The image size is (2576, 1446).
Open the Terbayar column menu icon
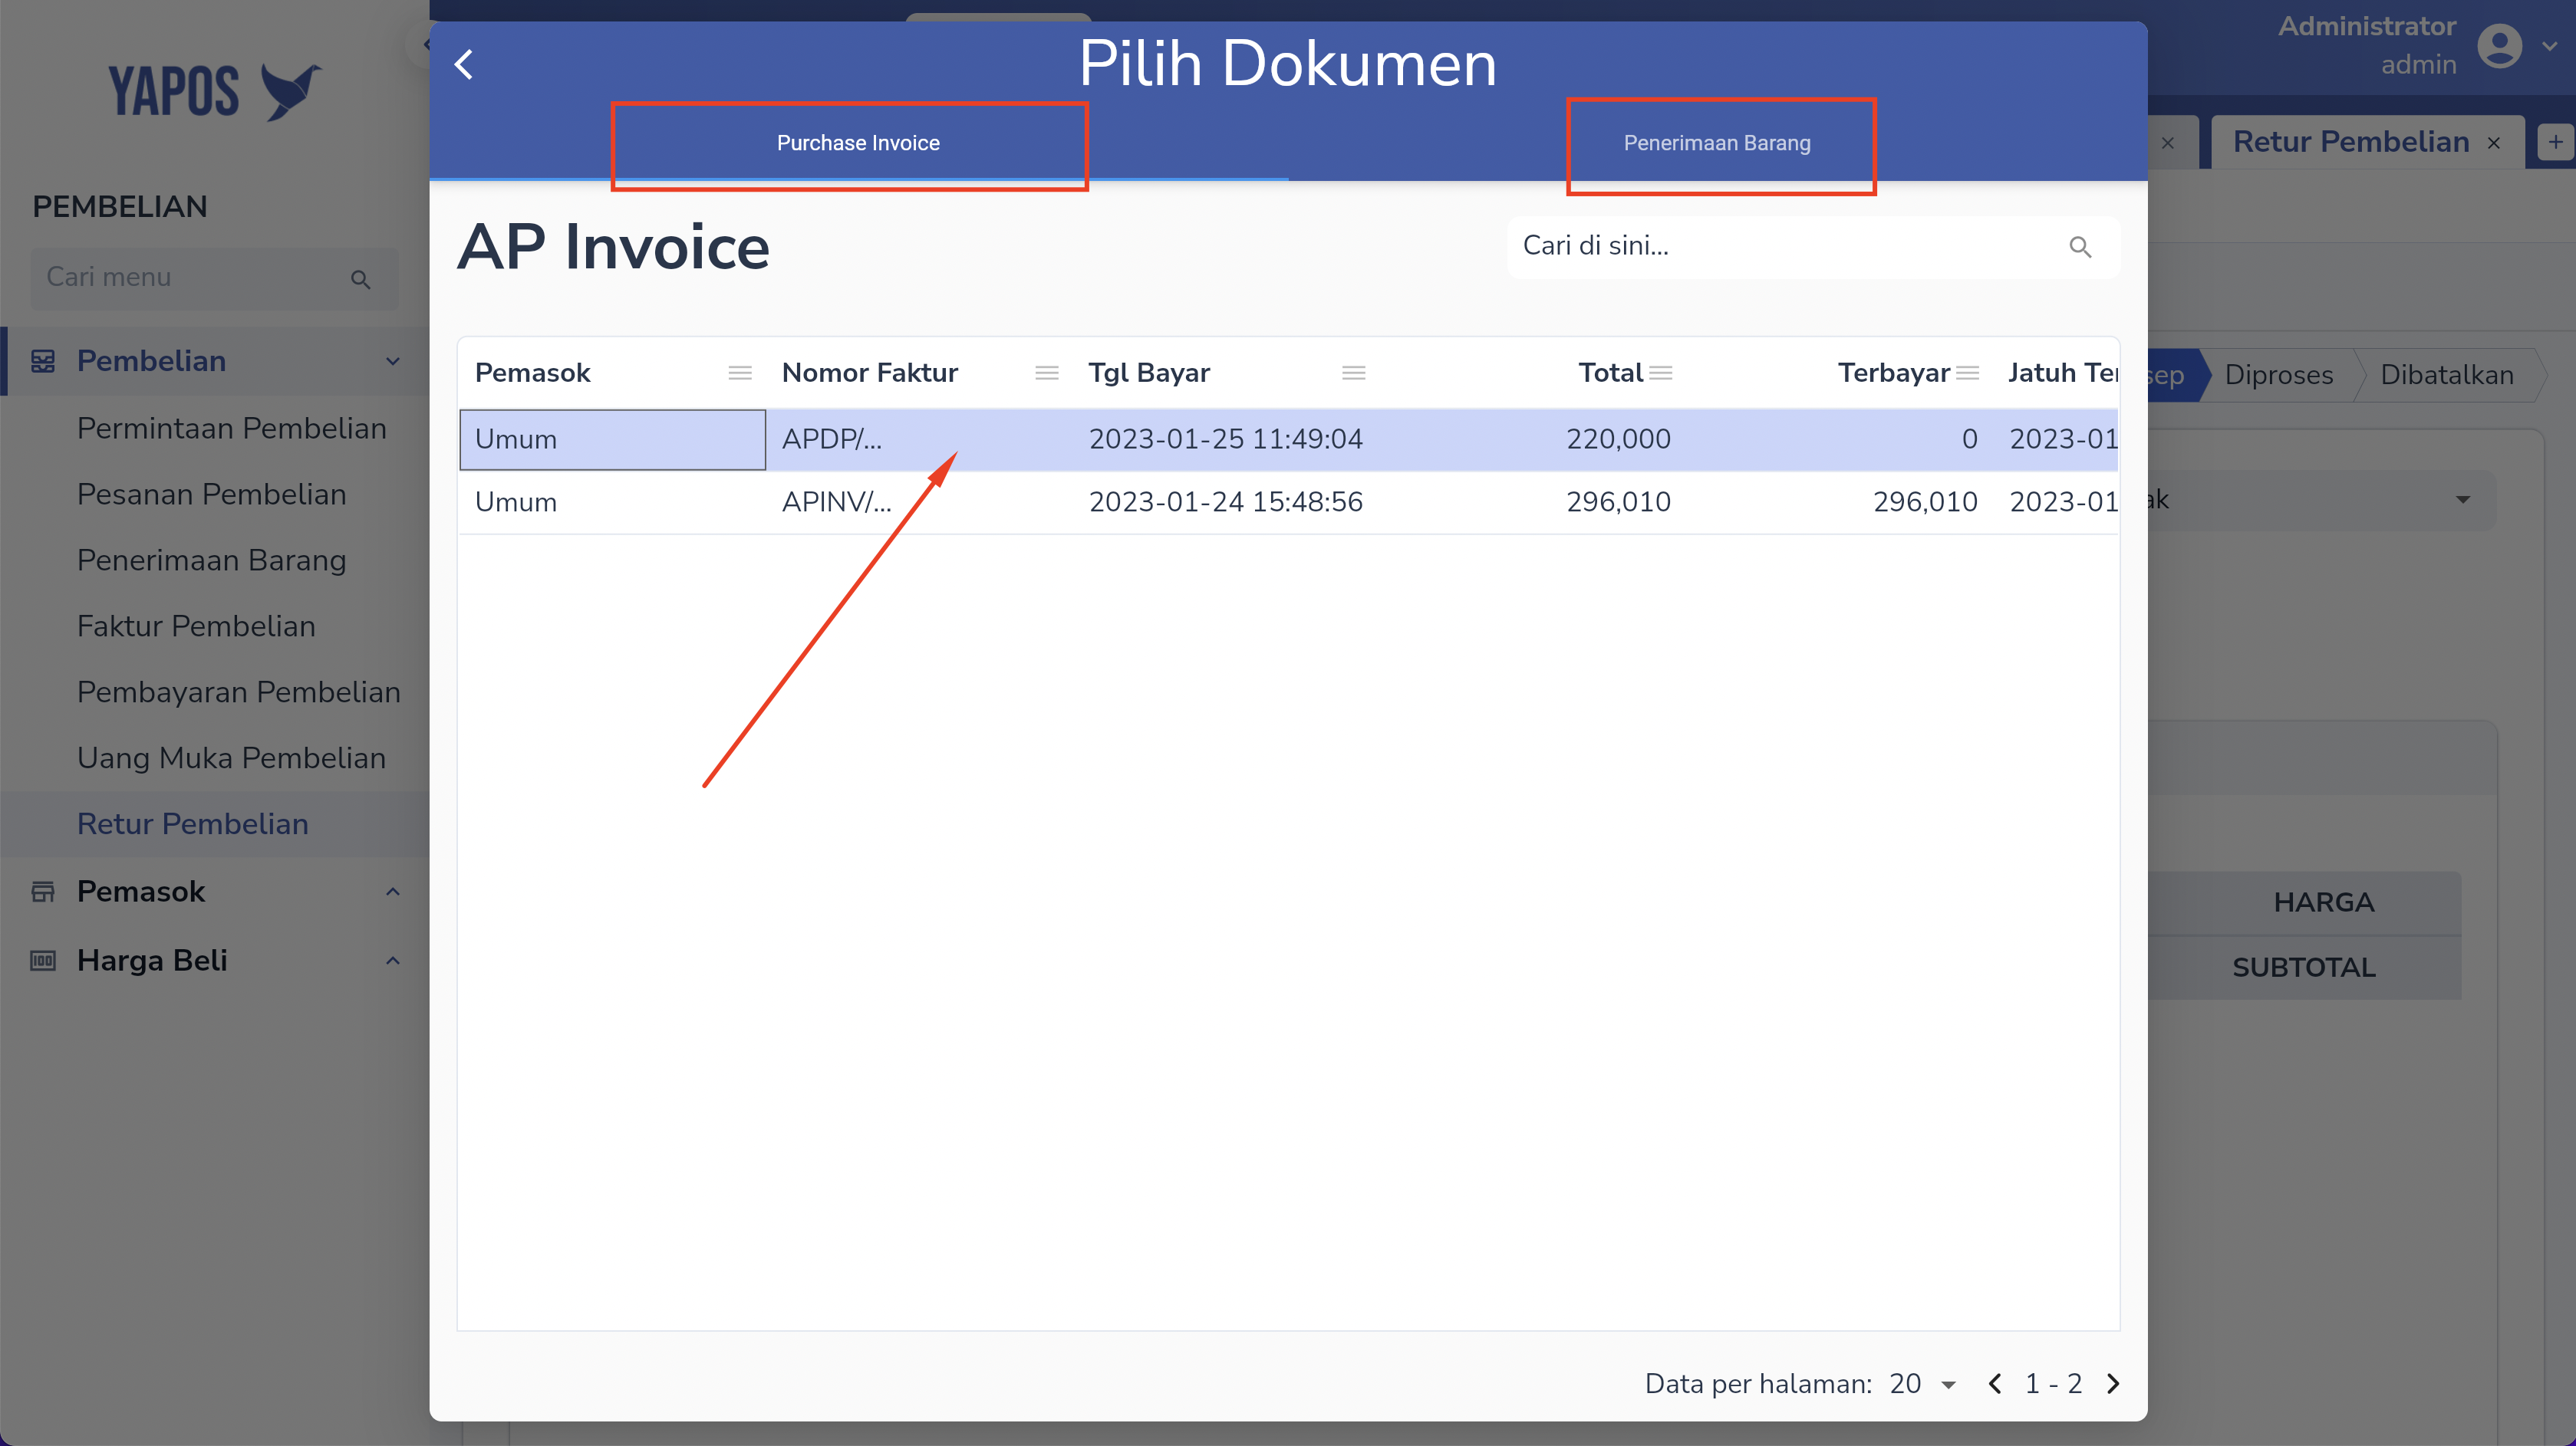pyautogui.click(x=1968, y=373)
